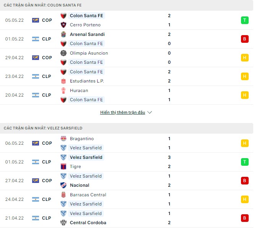Click yellow H badge for Bragantino match
This screenshot has height=228, width=254.
(244, 143)
